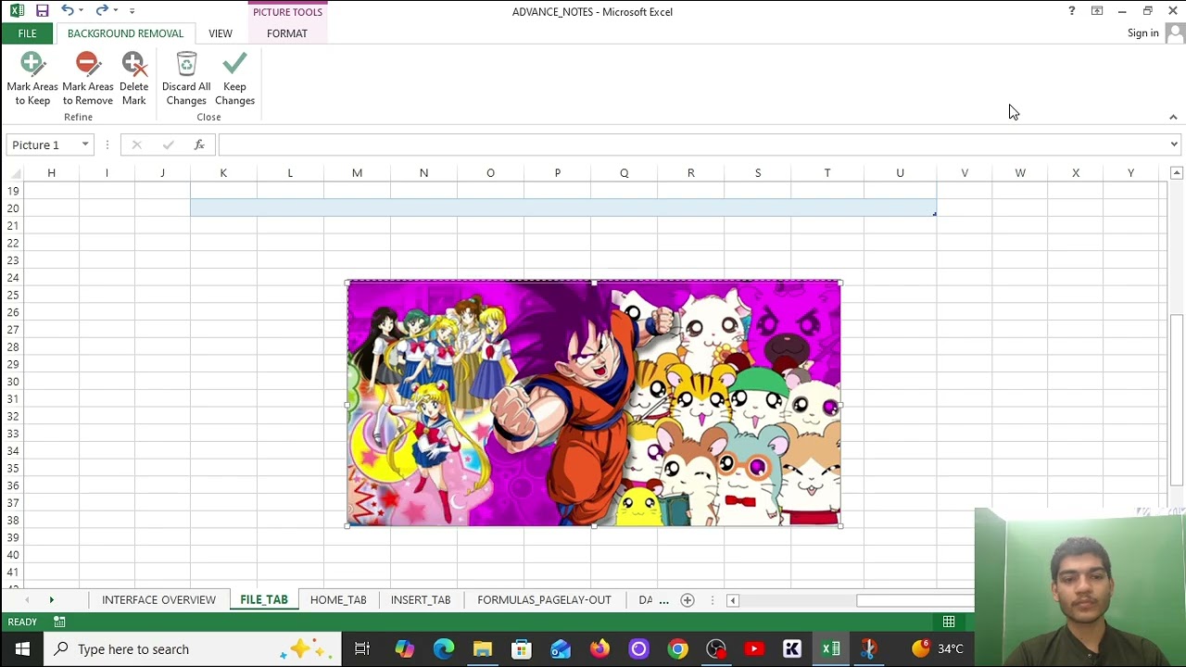Open the FORMAT tab under Picture Tools
Viewport: 1186px width, 667px height.
[287, 33]
